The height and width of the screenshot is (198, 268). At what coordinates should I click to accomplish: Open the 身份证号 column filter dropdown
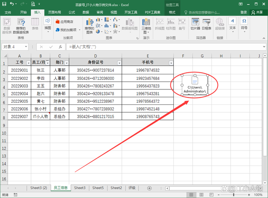click(x=119, y=63)
